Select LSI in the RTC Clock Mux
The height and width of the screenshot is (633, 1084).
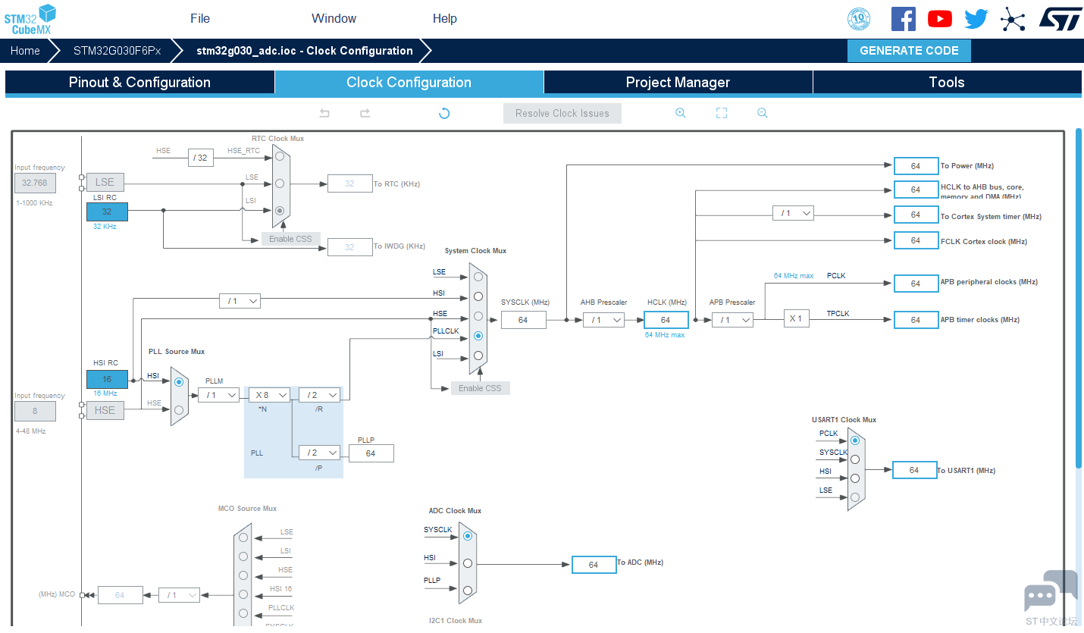click(x=280, y=210)
